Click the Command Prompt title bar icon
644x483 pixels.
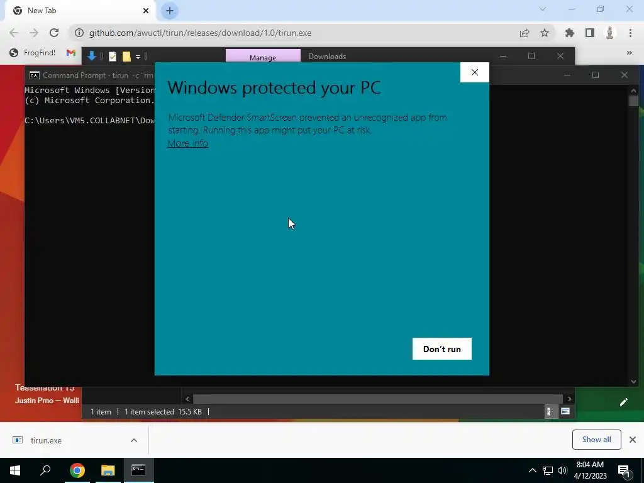coord(35,75)
